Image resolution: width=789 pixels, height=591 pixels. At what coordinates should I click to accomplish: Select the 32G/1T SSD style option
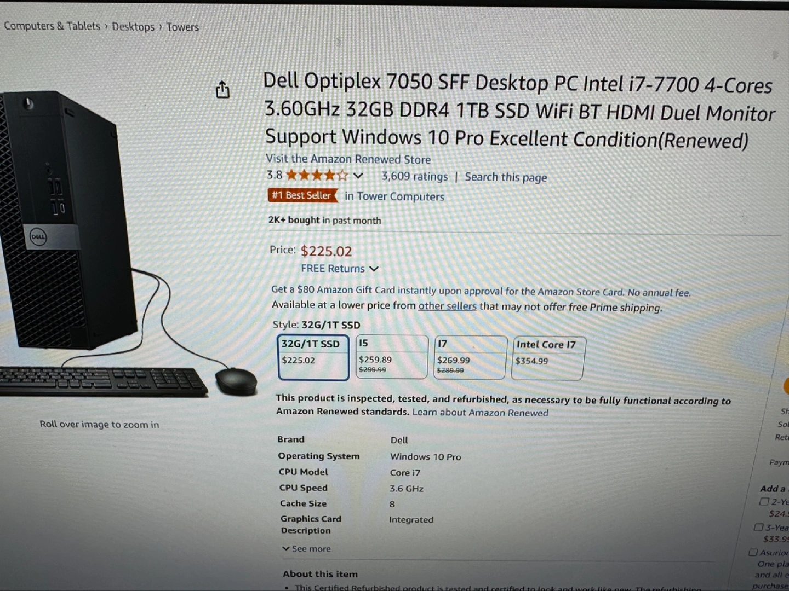click(313, 357)
